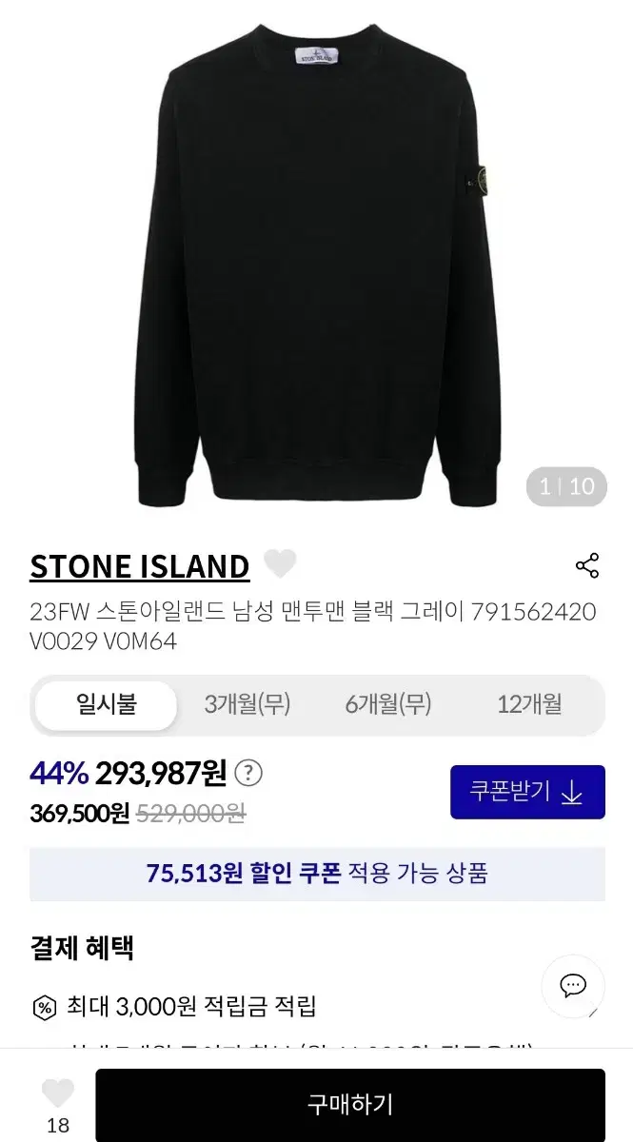Select the 3개월(무) installment tab
The height and width of the screenshot is (1142, 633).
click(x=247, y=705)
